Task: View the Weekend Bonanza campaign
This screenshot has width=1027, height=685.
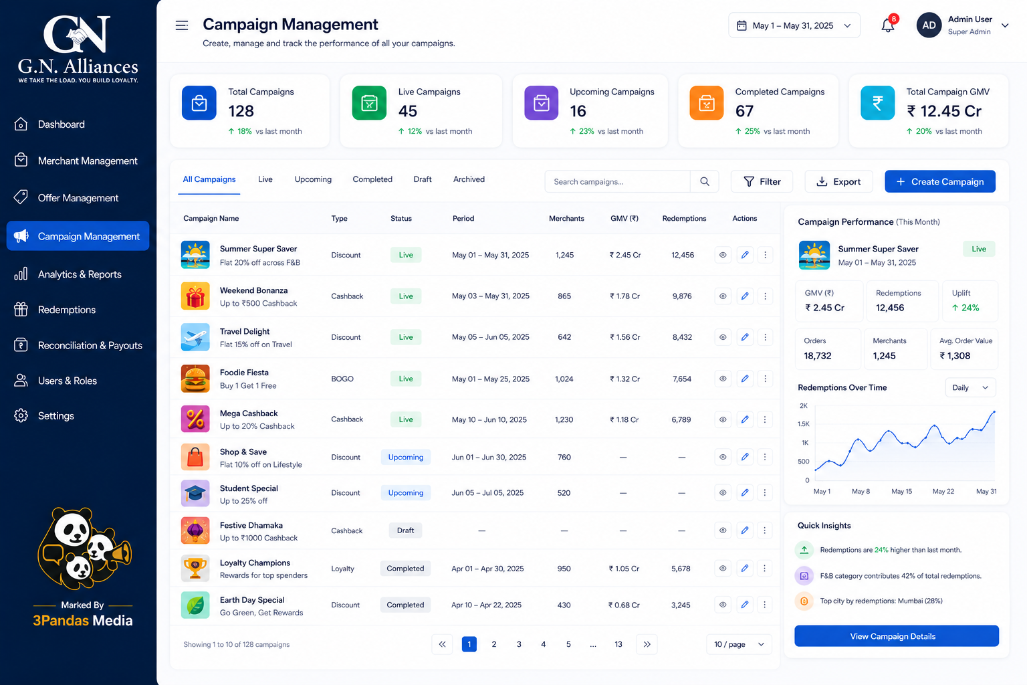Action: coord(723,296)
